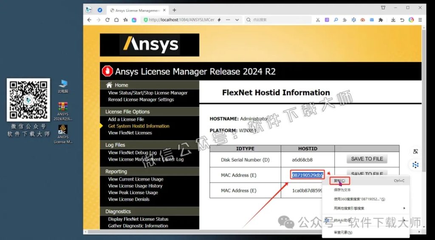Click Reread License Manager Settings
This screenshot has height=240, width=435.
point(141,100)
